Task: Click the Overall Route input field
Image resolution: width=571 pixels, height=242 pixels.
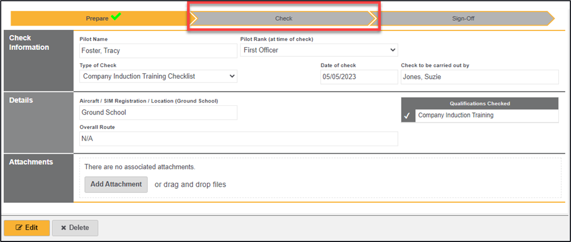Action: [x=238, y=139]
